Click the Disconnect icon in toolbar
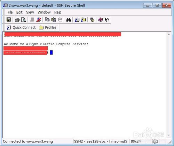 point(39,20)
